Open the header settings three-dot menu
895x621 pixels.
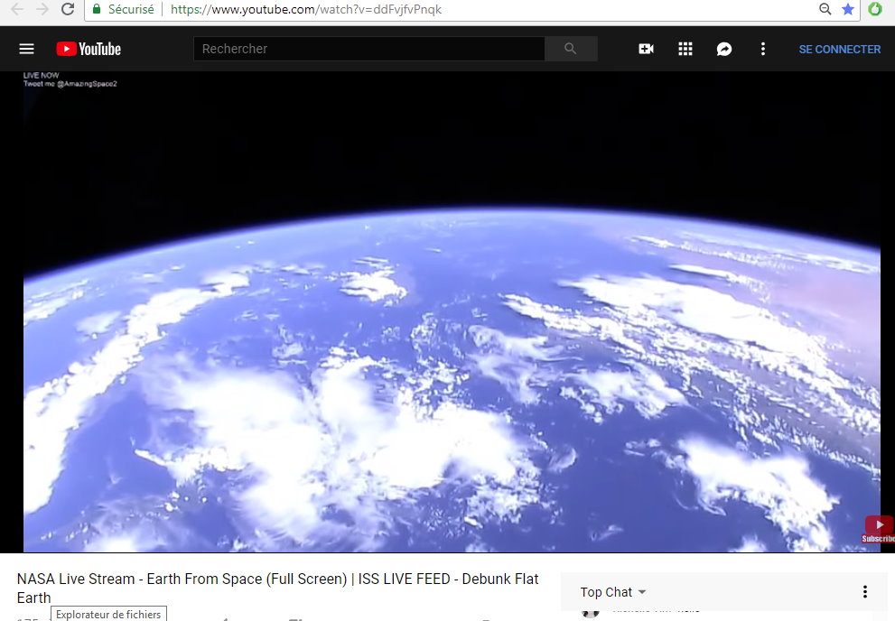(762, 49)
